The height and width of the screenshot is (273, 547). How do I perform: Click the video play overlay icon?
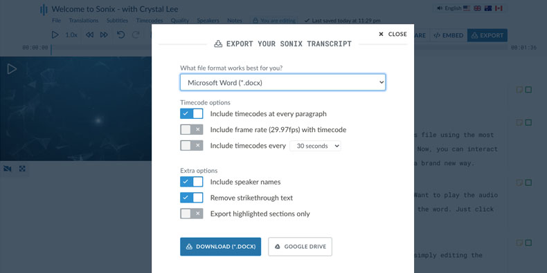click(12, 69)
